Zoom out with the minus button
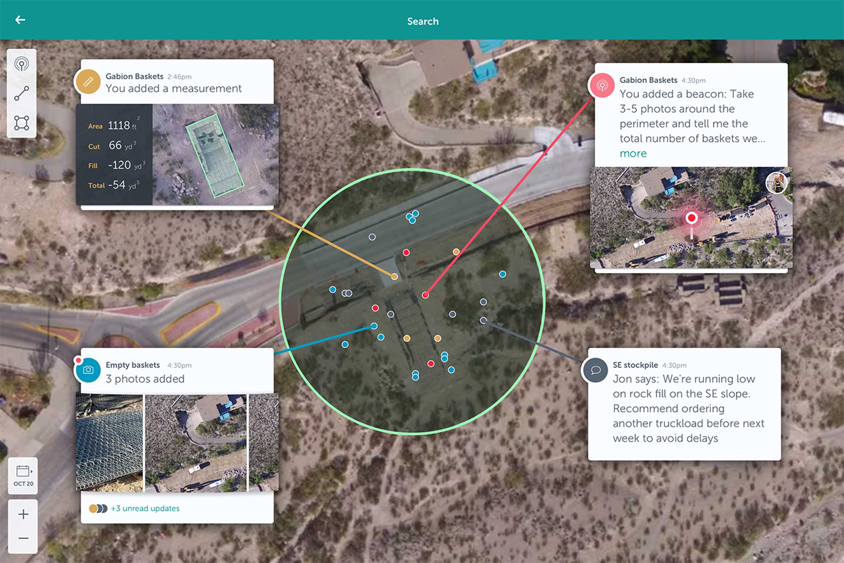This screenshot has height=563, width=844. click(23, 538)
